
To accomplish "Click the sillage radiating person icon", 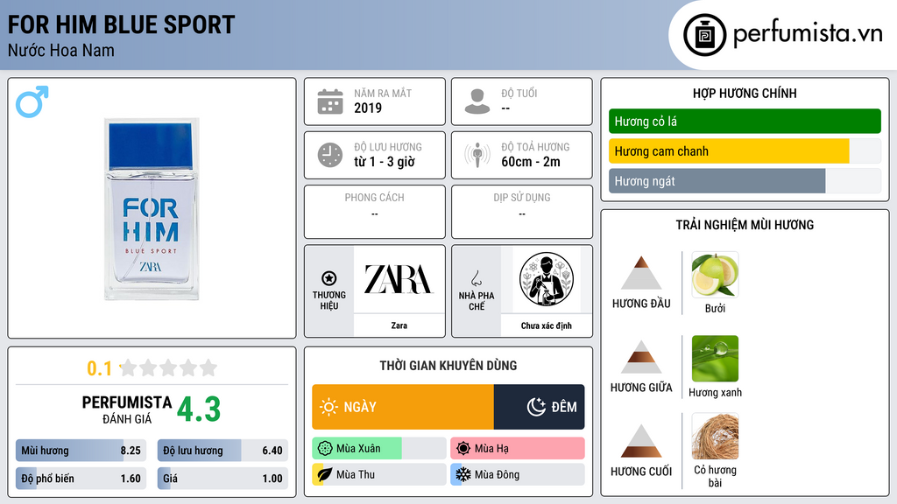I will point(477,155).
